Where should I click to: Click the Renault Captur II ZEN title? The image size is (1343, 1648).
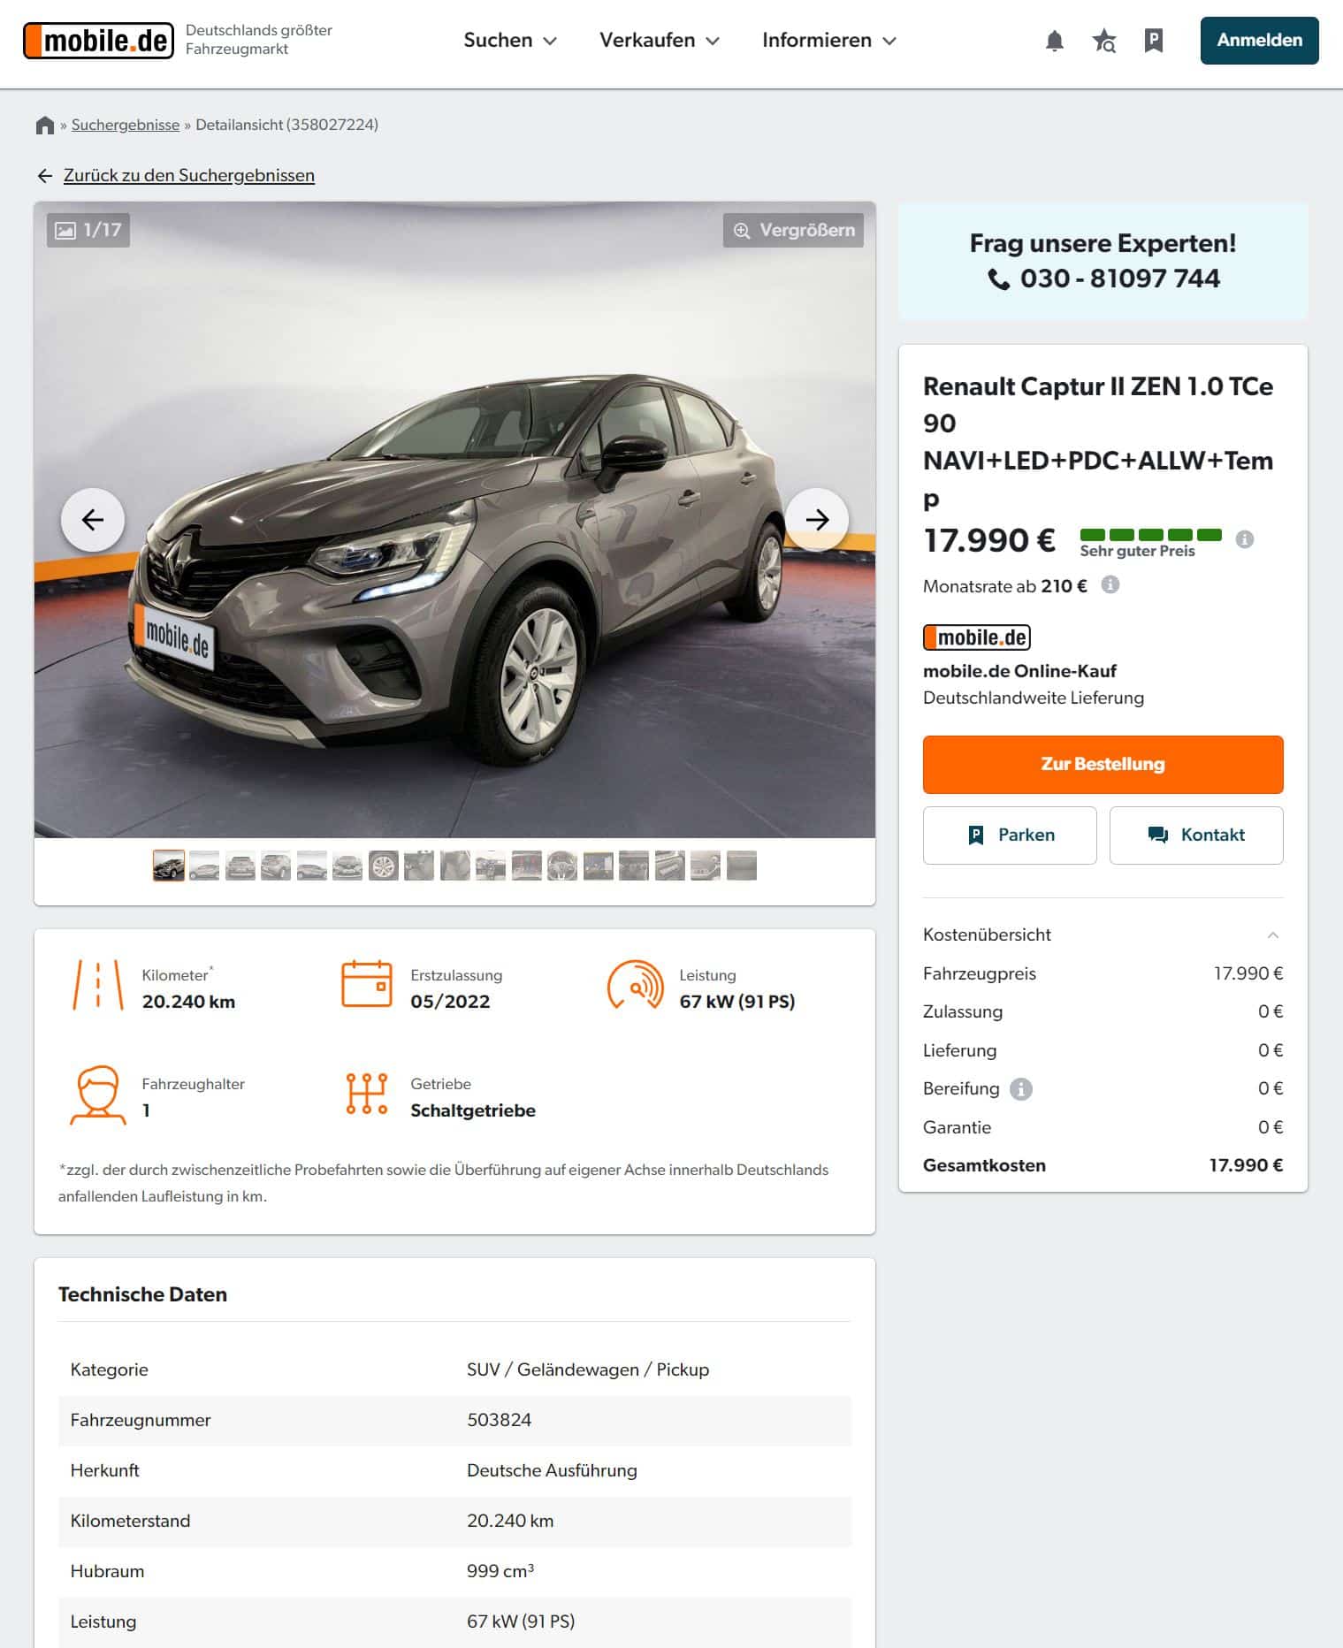coord(1098,442)
